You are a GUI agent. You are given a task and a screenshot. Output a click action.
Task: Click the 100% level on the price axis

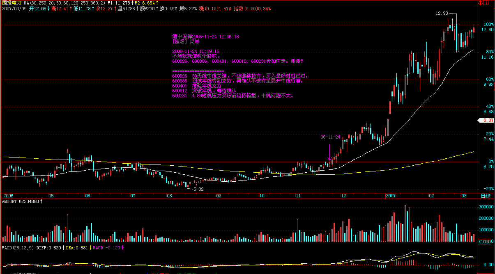488,25
